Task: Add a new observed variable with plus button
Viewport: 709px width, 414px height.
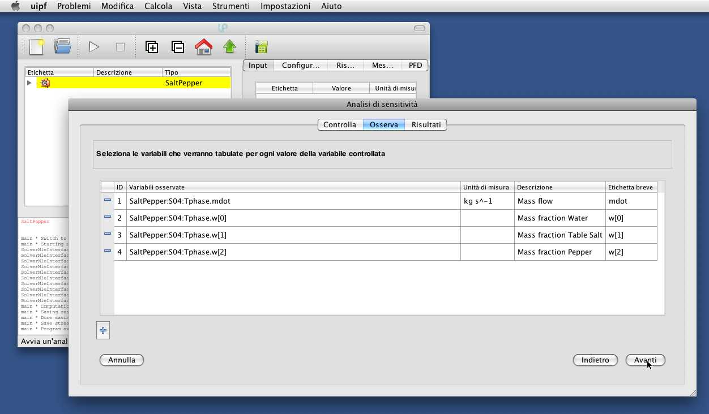Action: tap(103, 330)
